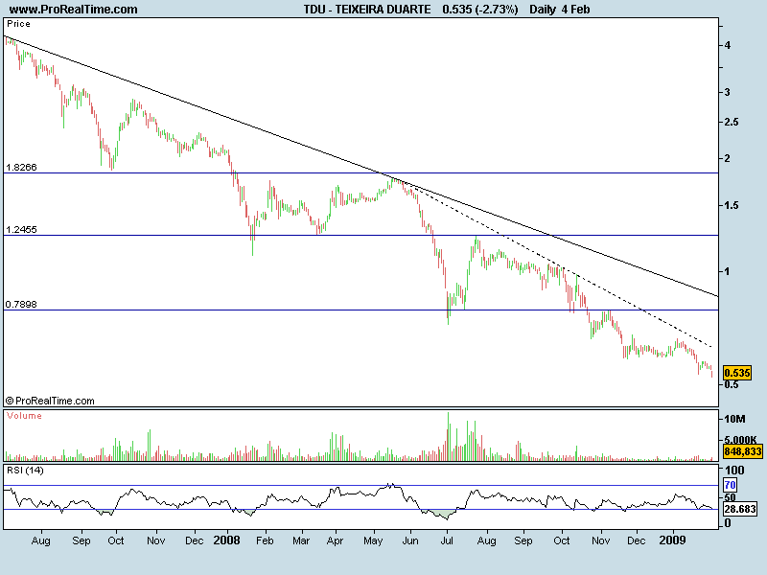Click the 4 Feb date label
767x575 pixels.
click(576, 10)
